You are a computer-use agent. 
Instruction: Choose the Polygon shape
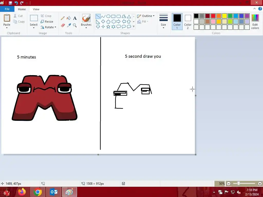click(x=124, y=16)
